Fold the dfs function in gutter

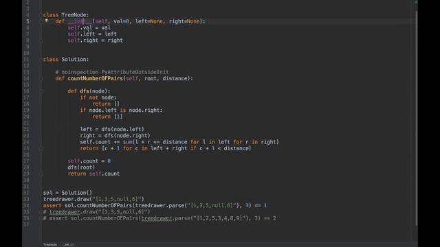pyautogui.click(x=41, y=91)
